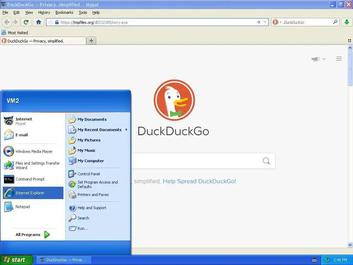The height and width of the screenshot is (265, 353).
Task: Click the megaphone icon on the DuckDuckGo page
Action: [x=316, y=59]
